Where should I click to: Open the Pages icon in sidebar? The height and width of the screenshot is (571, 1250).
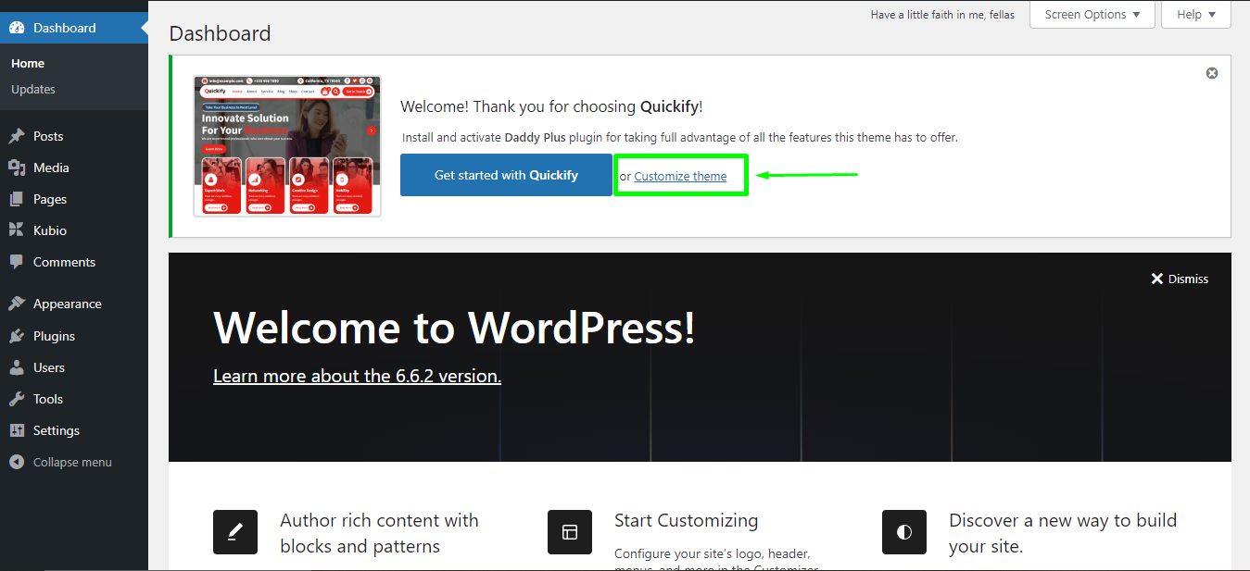pyautogui.click(x=19, y=199)
